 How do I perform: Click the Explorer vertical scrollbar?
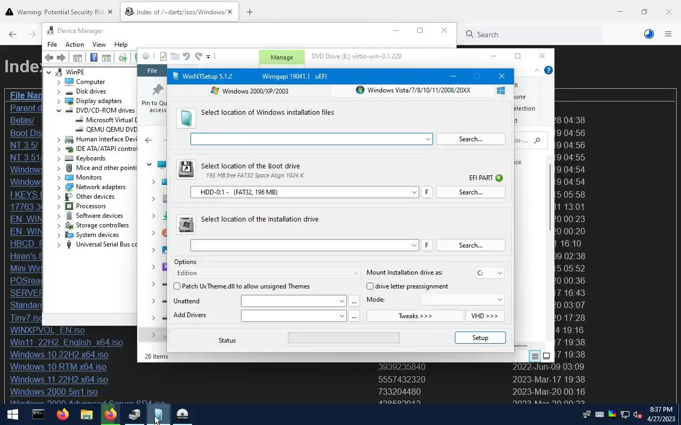[551, 197]
